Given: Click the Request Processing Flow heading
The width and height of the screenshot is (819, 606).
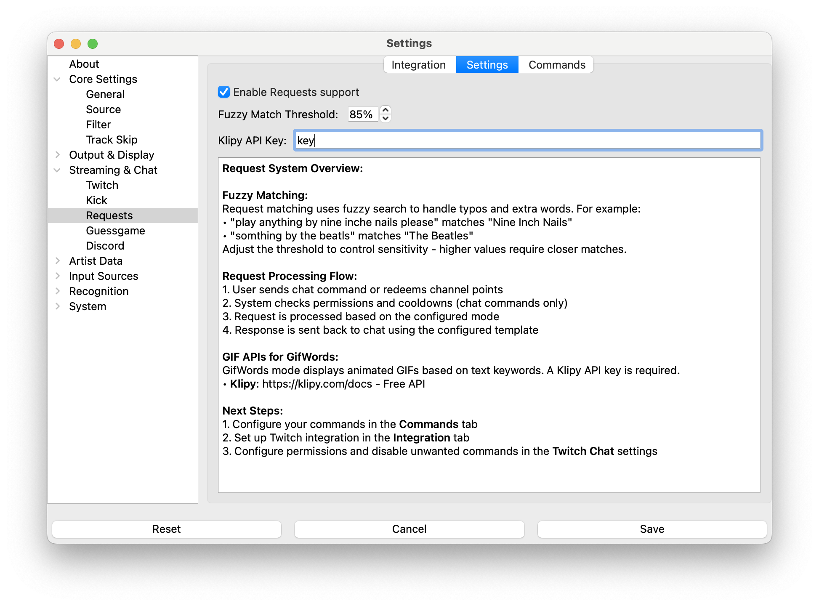Looking at the screenshot, I should (290, 276).
